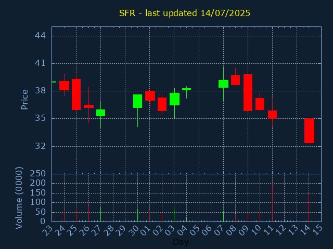This screenshot has width=333, height=249.
Task: Click the 41 price axis label
Action: pos(41,63)
